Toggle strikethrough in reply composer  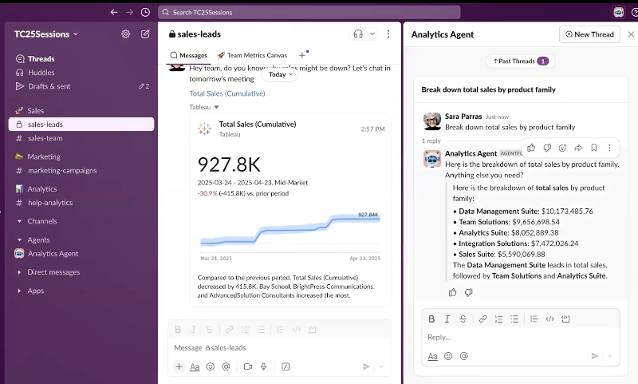(x=463, y=319)
